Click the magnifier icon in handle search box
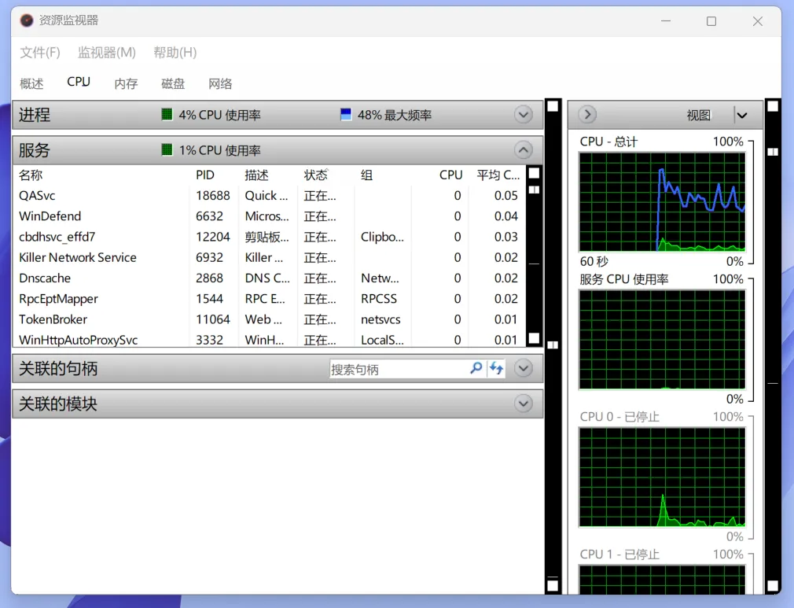Image resolution: width=794 pixels, height=608 pixels. tap(476, 368)
